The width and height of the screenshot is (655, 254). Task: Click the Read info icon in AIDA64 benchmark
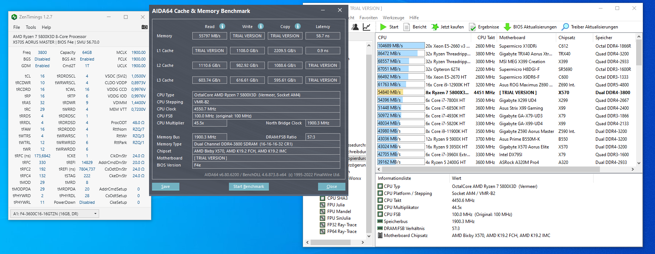click(222, 26)
